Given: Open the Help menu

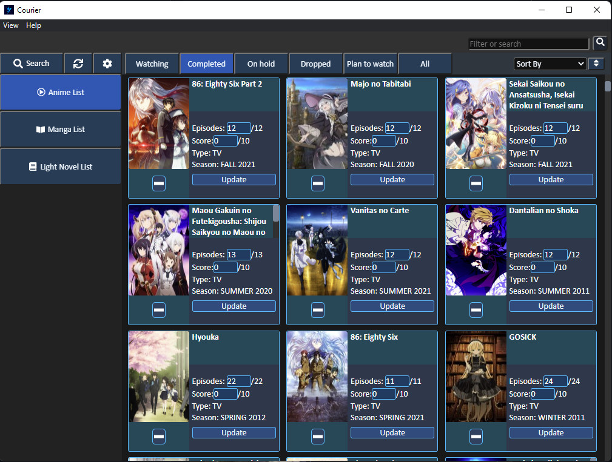Looking at the screenshot, I should point(33,25).
